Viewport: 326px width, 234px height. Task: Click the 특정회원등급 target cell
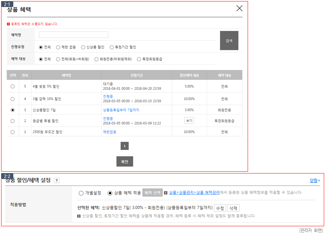coord(224,121)
